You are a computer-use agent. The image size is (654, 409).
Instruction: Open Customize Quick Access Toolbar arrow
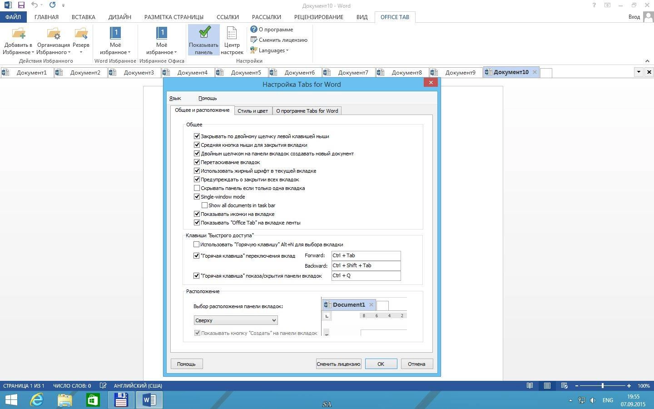[x=63, y=5]
